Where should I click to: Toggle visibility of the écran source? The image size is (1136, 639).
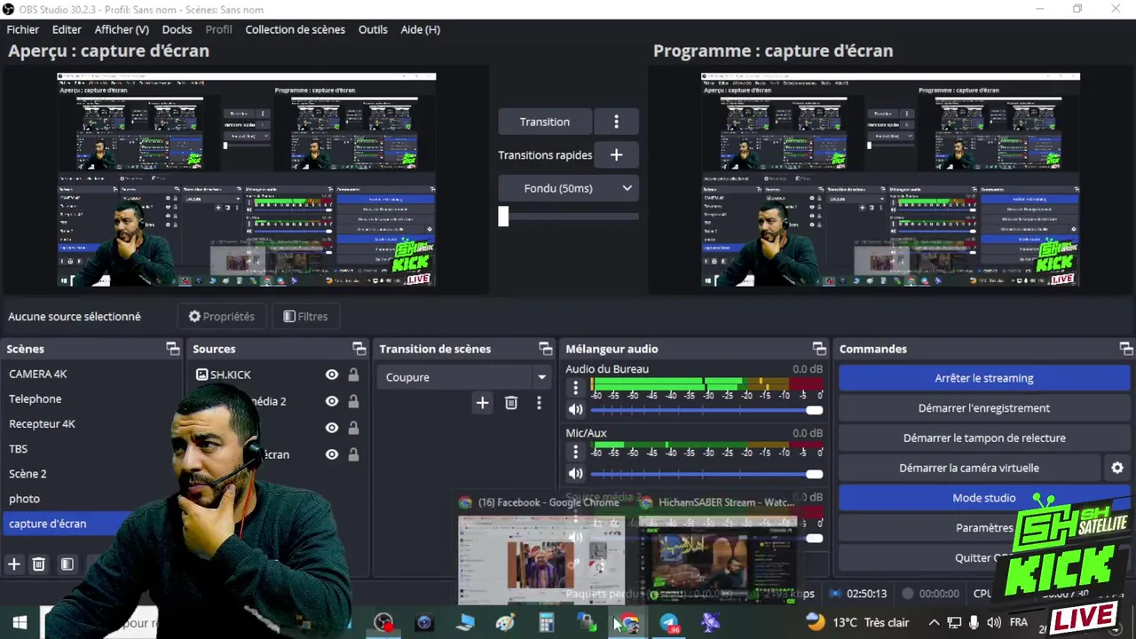[332, 454]
